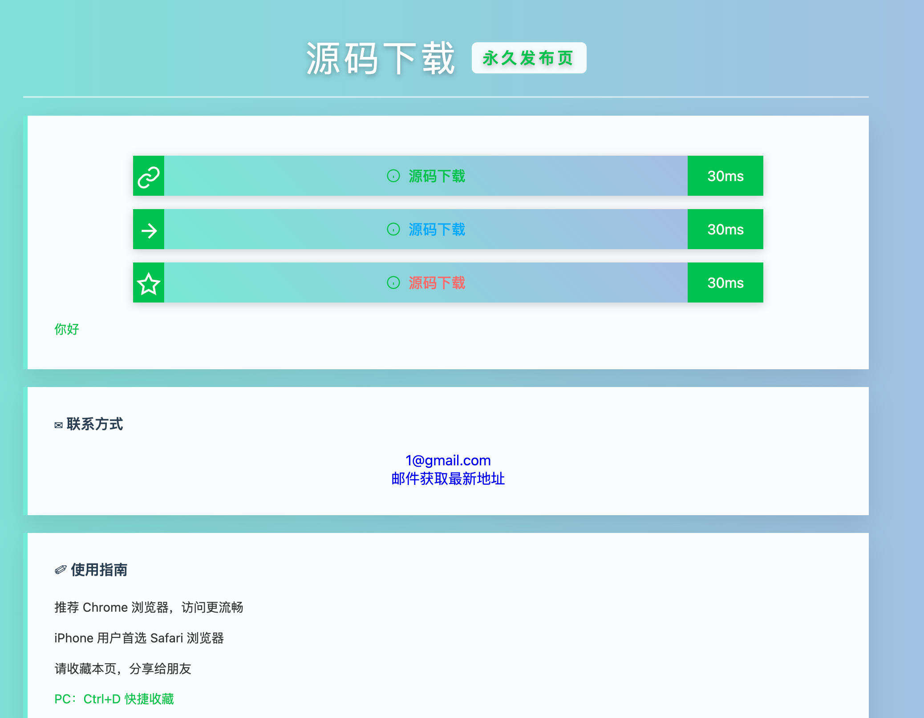Click the paperclip icon next to 使用指南

point(59,569)
